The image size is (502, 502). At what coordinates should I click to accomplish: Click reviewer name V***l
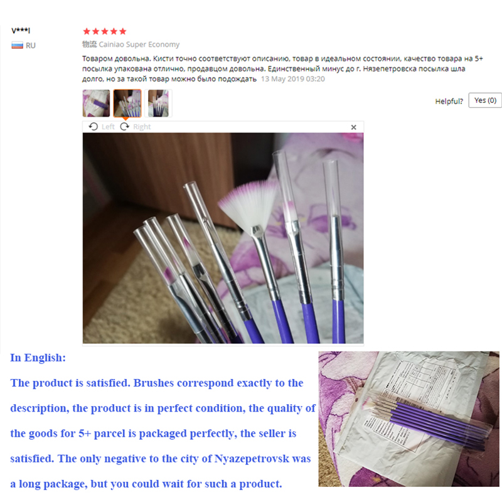click(x=21, y=31)
